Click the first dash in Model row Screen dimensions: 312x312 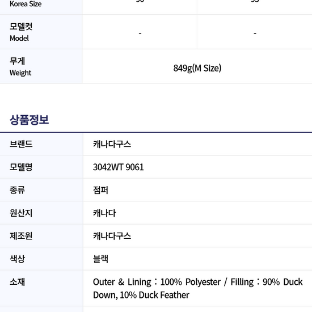[140, 33]
